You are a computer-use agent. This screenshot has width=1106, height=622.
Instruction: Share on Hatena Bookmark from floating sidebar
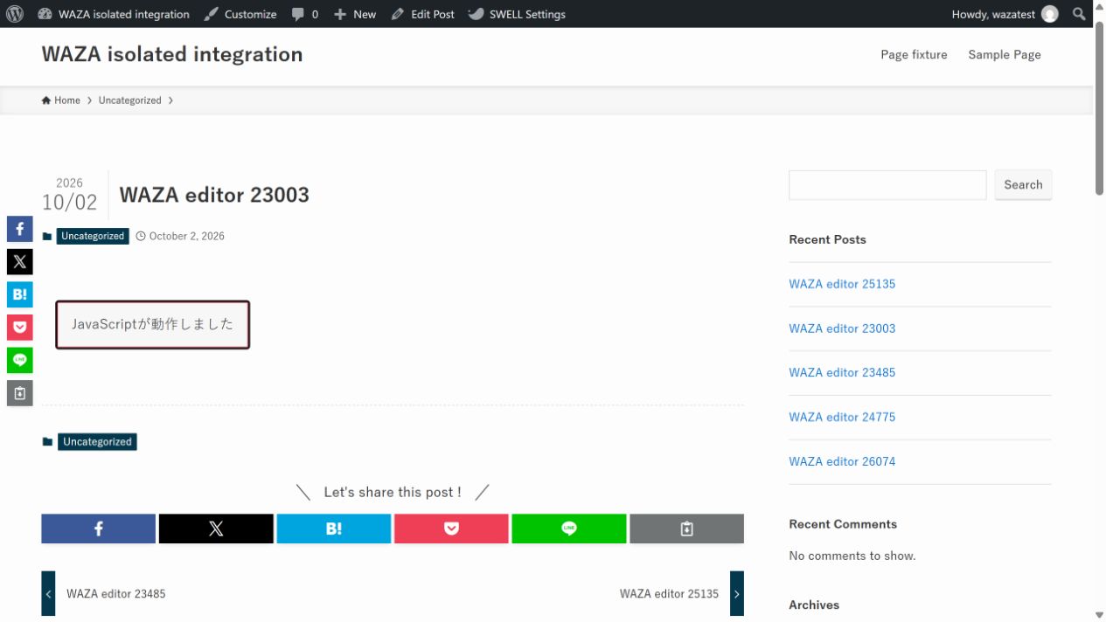(x=20, y=294)
